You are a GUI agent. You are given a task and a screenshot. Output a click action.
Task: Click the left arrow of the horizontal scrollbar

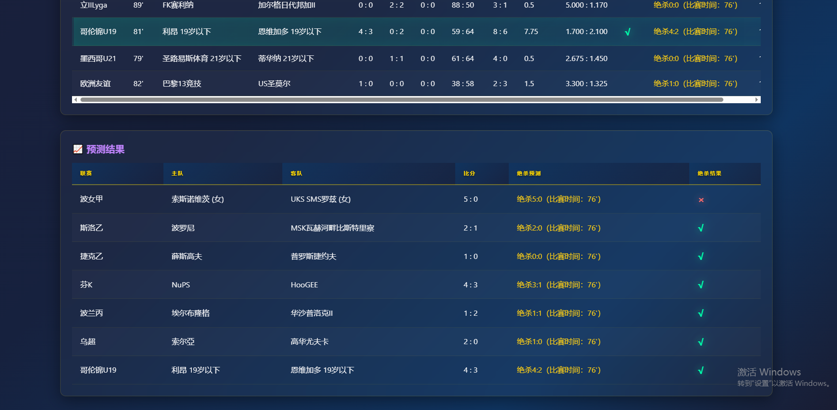(x=75, y=99)
